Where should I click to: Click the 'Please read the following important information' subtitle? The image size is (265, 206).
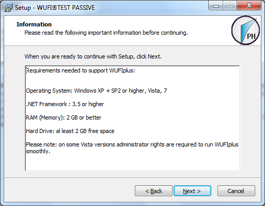tap(106, 33)
